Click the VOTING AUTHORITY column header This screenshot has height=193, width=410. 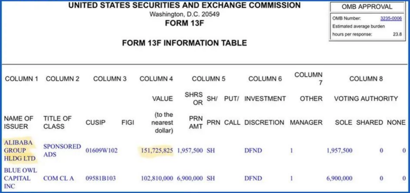click(366, 99)
